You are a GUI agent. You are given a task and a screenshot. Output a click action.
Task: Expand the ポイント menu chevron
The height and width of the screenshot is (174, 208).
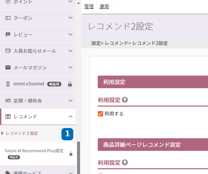[71, 1]
